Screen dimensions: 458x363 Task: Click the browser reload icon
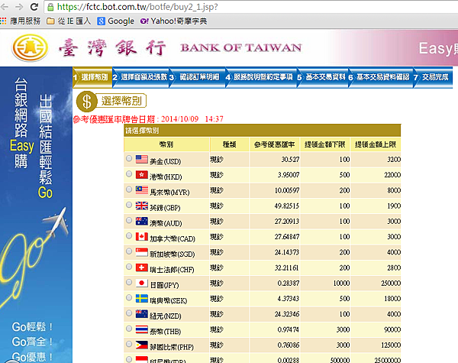(34, 7)
